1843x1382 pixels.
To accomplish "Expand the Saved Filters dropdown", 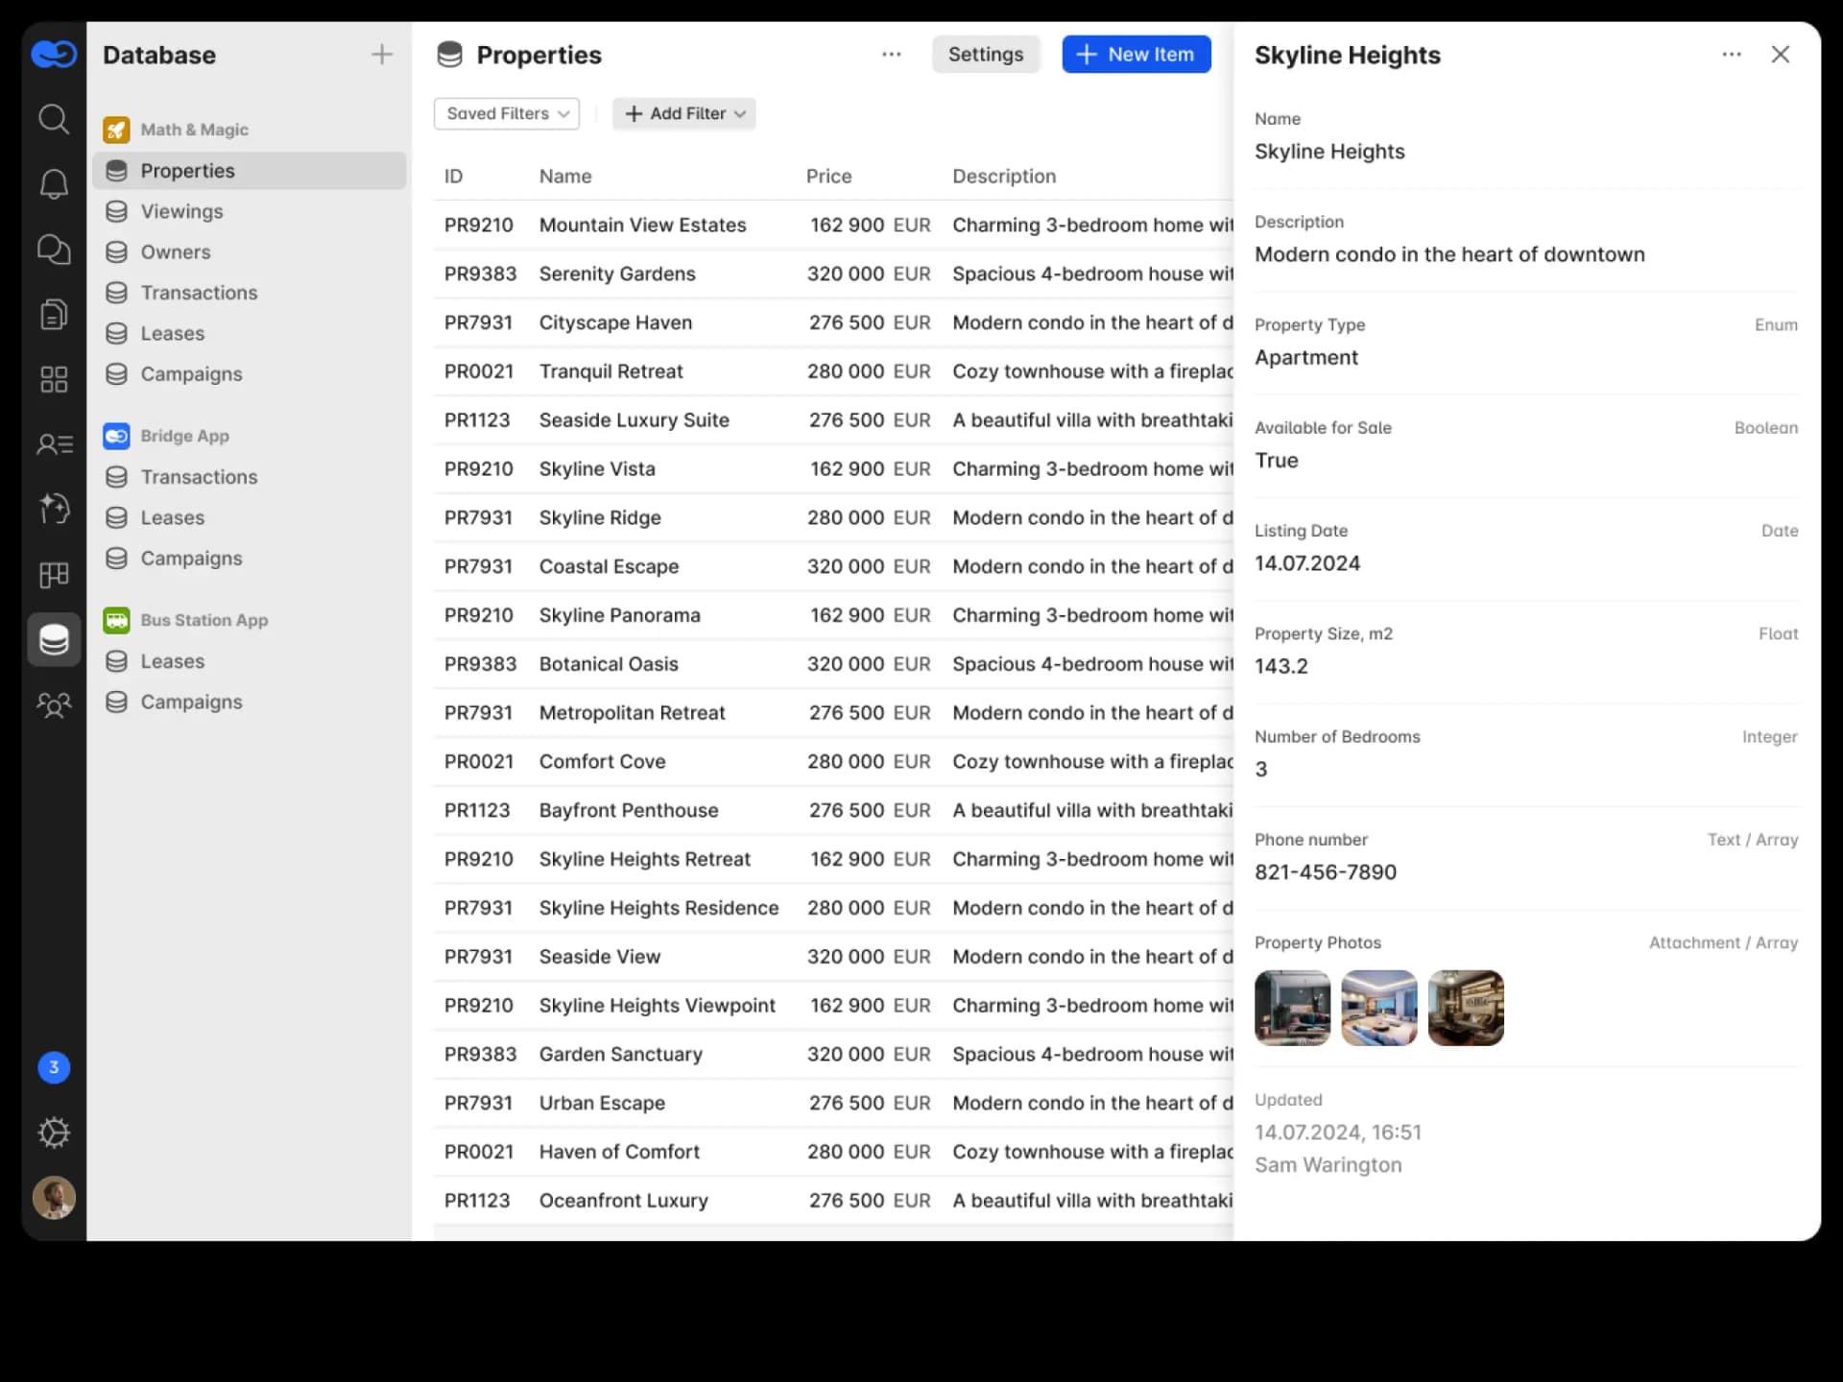I will (x=507, y=113).
